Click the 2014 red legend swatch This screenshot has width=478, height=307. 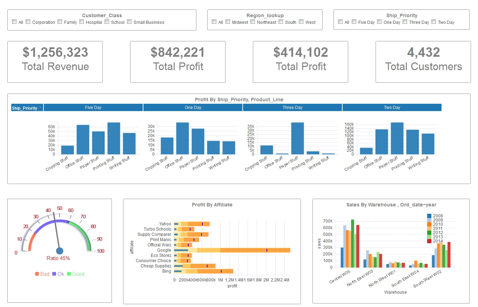click(x=429, y=241)
